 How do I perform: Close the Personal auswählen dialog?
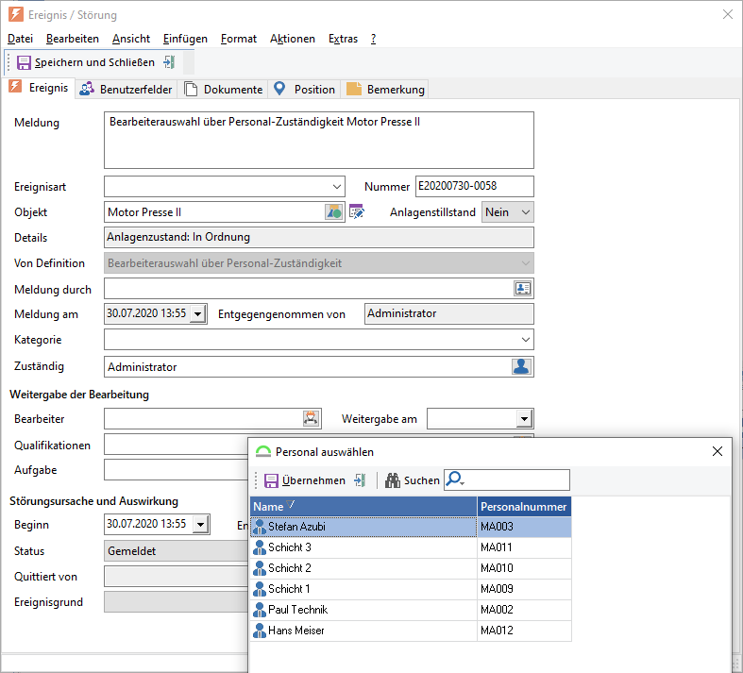[x=718, y=451]
